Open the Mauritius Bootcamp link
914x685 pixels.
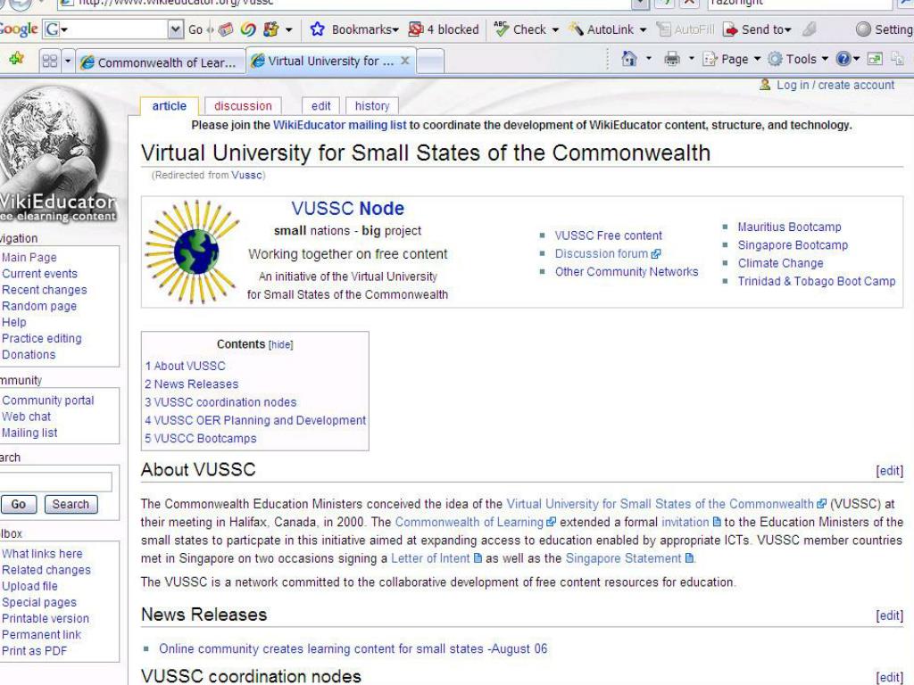[x=789, y=227]
